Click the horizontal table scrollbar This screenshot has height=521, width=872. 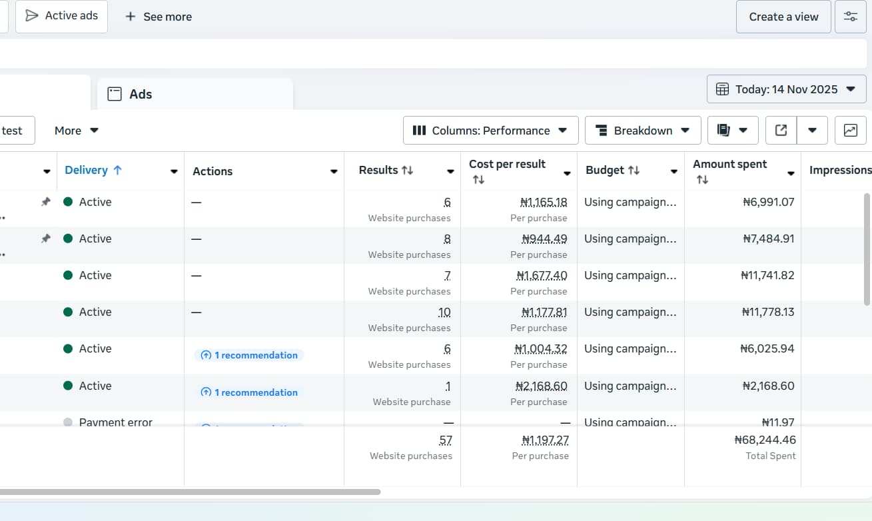(x=190, y=492)
